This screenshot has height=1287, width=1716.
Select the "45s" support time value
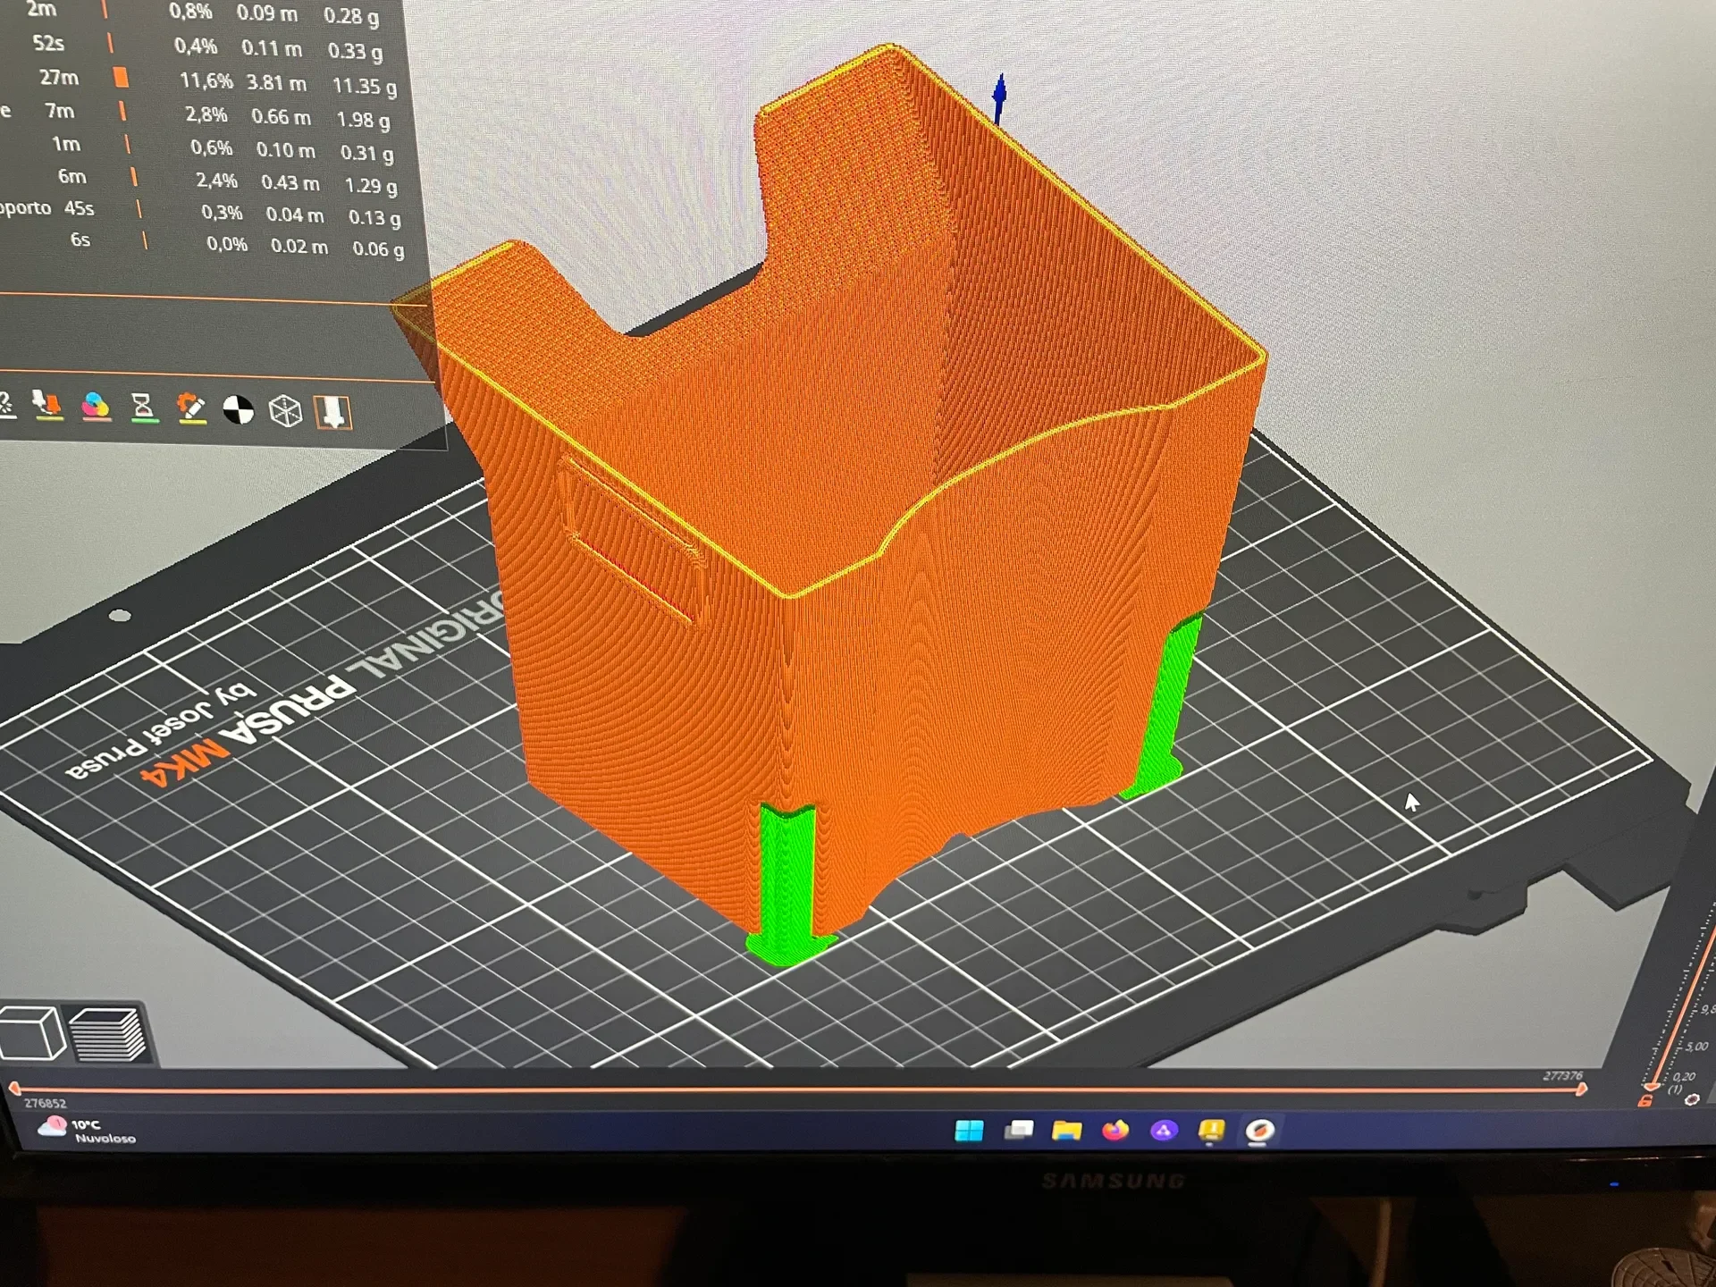coord(79,208)
